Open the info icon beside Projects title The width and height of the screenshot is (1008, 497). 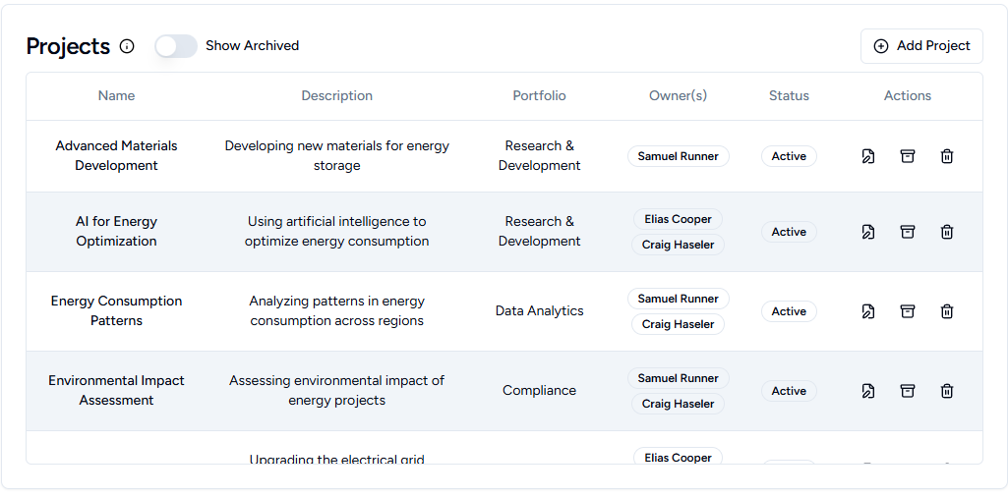pyautogui.click(x=127, y=46)
